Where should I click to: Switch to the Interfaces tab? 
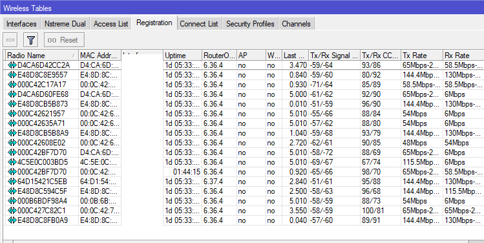[x=21, y=24]
